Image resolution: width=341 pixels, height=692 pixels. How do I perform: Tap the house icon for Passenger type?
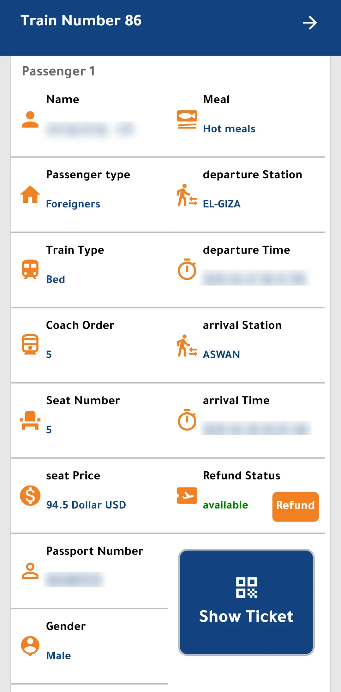(x=30, y=194)
